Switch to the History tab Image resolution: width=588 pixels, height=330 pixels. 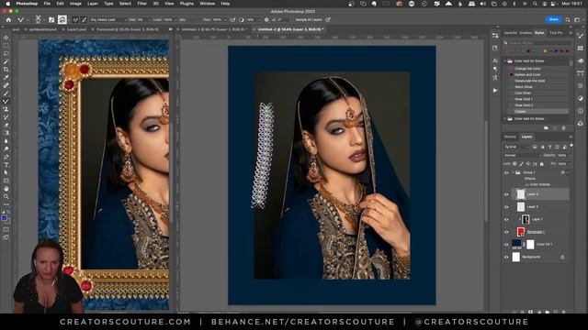[510, 137]
